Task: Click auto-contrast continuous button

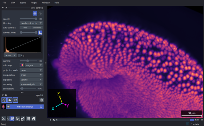Action: pos(37,28)
